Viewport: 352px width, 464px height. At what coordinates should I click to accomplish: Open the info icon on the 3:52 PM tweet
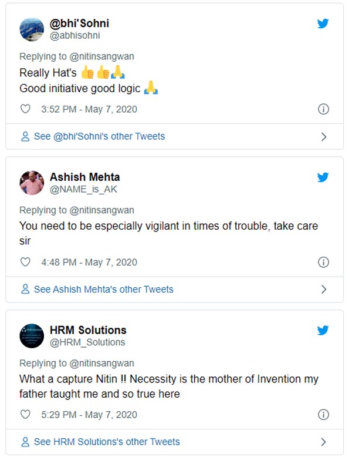(x=323, y=109)
